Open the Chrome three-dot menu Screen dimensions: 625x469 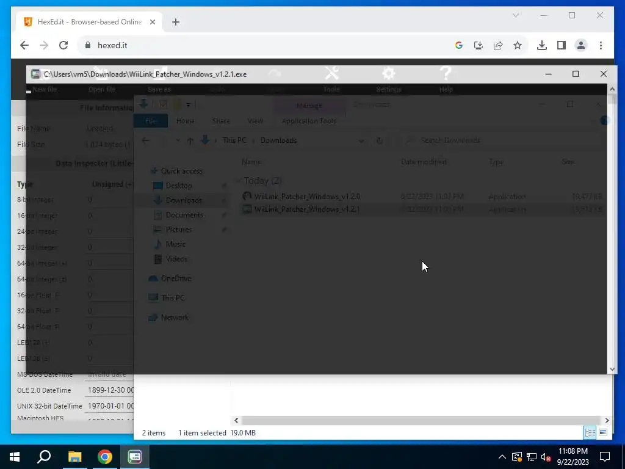coord(601,45)
